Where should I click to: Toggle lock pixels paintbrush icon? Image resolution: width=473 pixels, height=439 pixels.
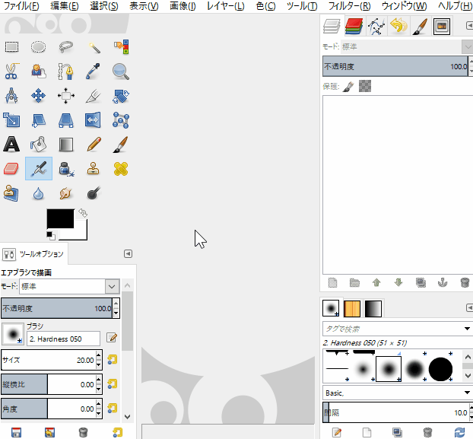[x=348, y=87]
